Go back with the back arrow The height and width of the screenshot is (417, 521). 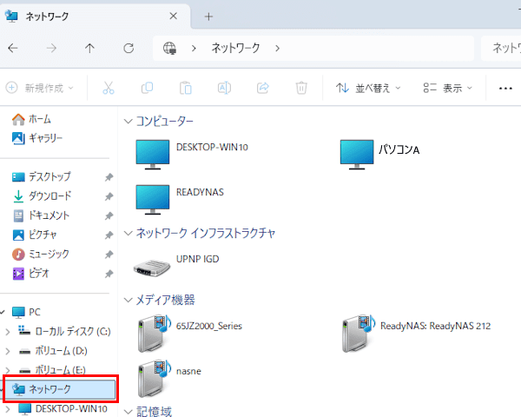13,49
